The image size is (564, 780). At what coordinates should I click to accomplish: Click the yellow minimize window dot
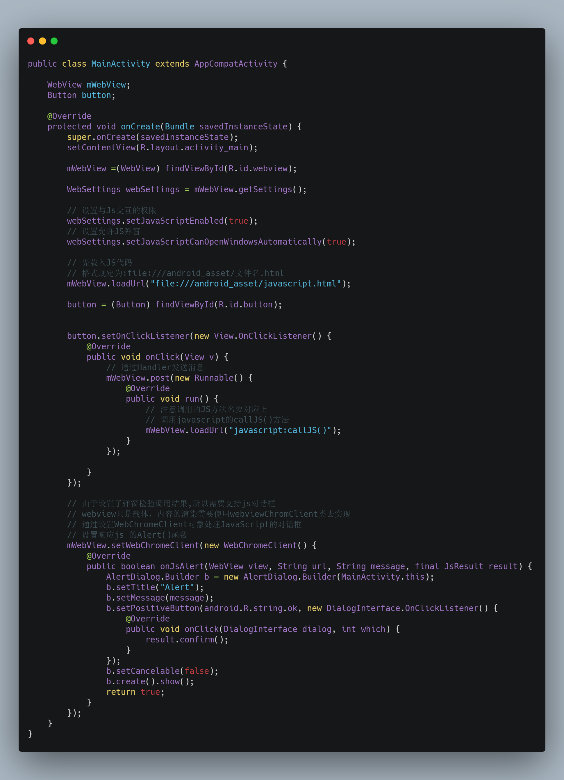click(43, 41)
